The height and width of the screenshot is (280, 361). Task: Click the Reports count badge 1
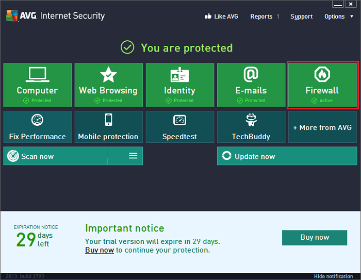click(278, 17)
